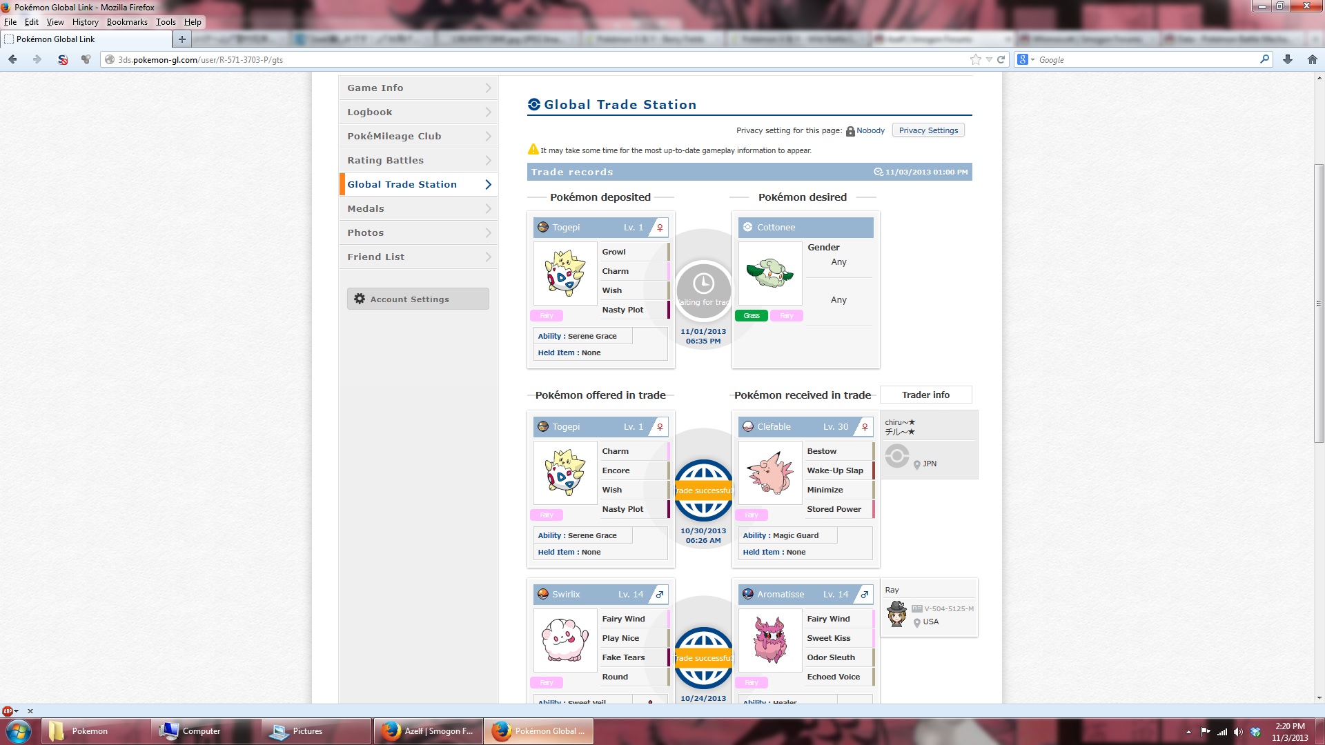Click the male gender icon on Swirlix
The height and width of the screenshot is (745, 1325).
660,595
